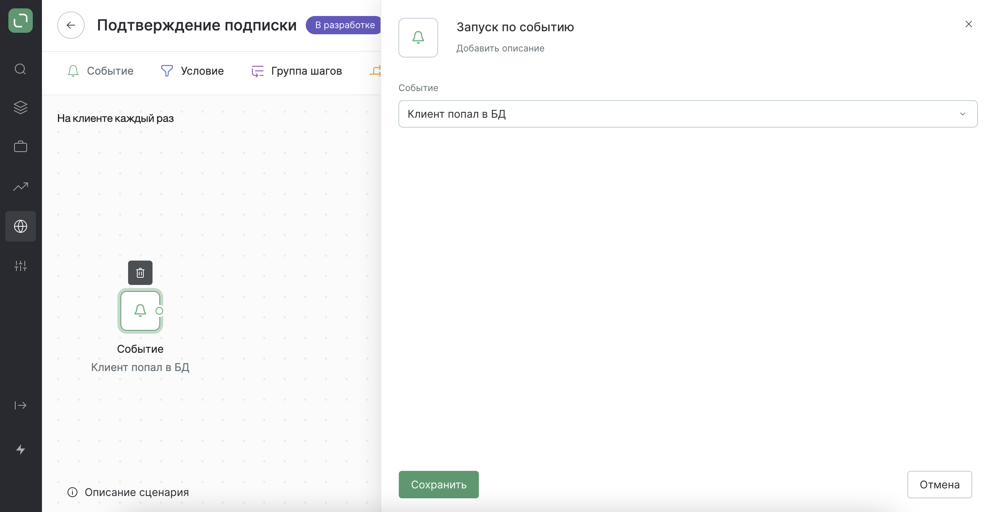Open the sliders settings sidebar icon
The image size is (989, 512).
tap(20, 266)
